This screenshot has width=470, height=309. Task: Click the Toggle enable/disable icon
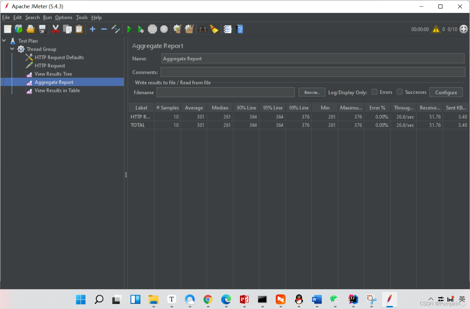pyautogui.click(x=116, y=29)
